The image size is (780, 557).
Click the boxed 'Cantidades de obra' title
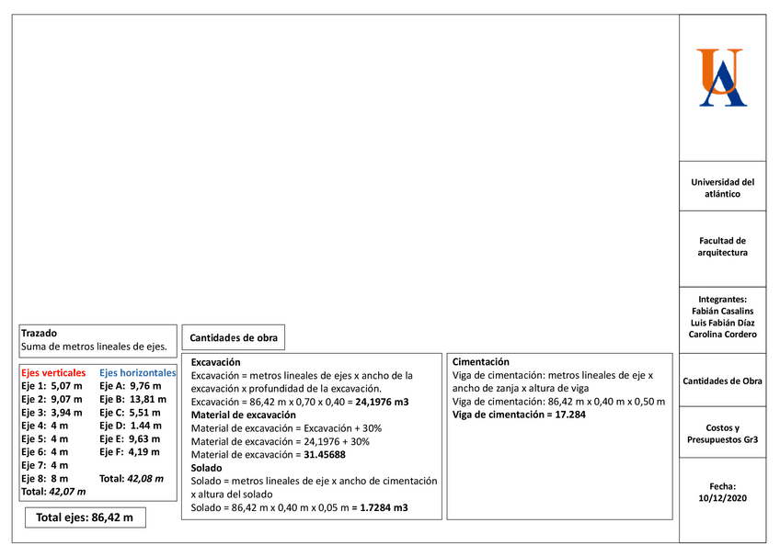234,338
